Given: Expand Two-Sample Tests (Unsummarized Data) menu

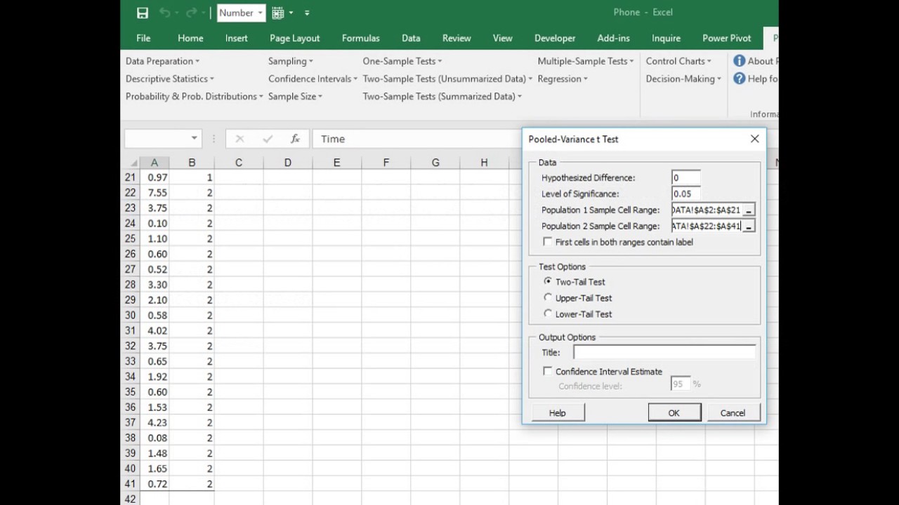Looking at the screenshot, I should pyautogui.click(x=447, y=79).
